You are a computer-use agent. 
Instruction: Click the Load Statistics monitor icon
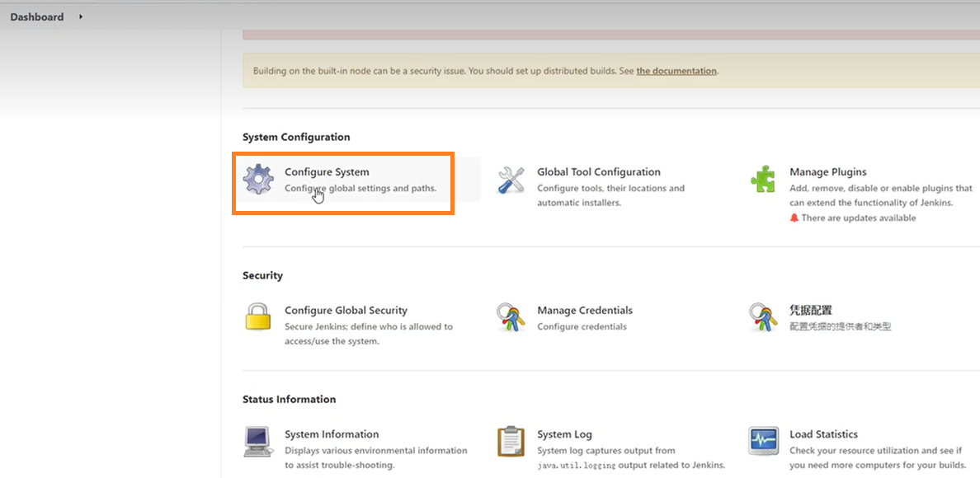tap(763, 441)
